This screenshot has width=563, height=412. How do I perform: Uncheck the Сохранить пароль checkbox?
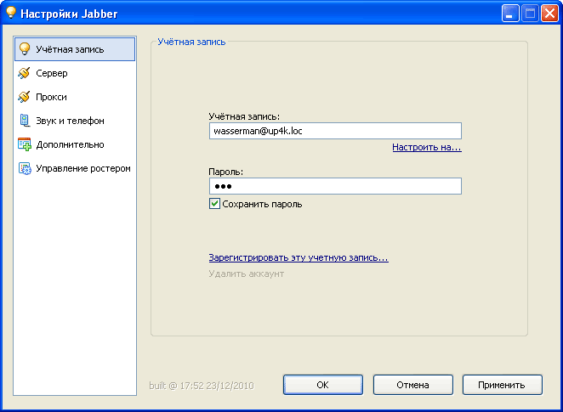click(214, 204)
